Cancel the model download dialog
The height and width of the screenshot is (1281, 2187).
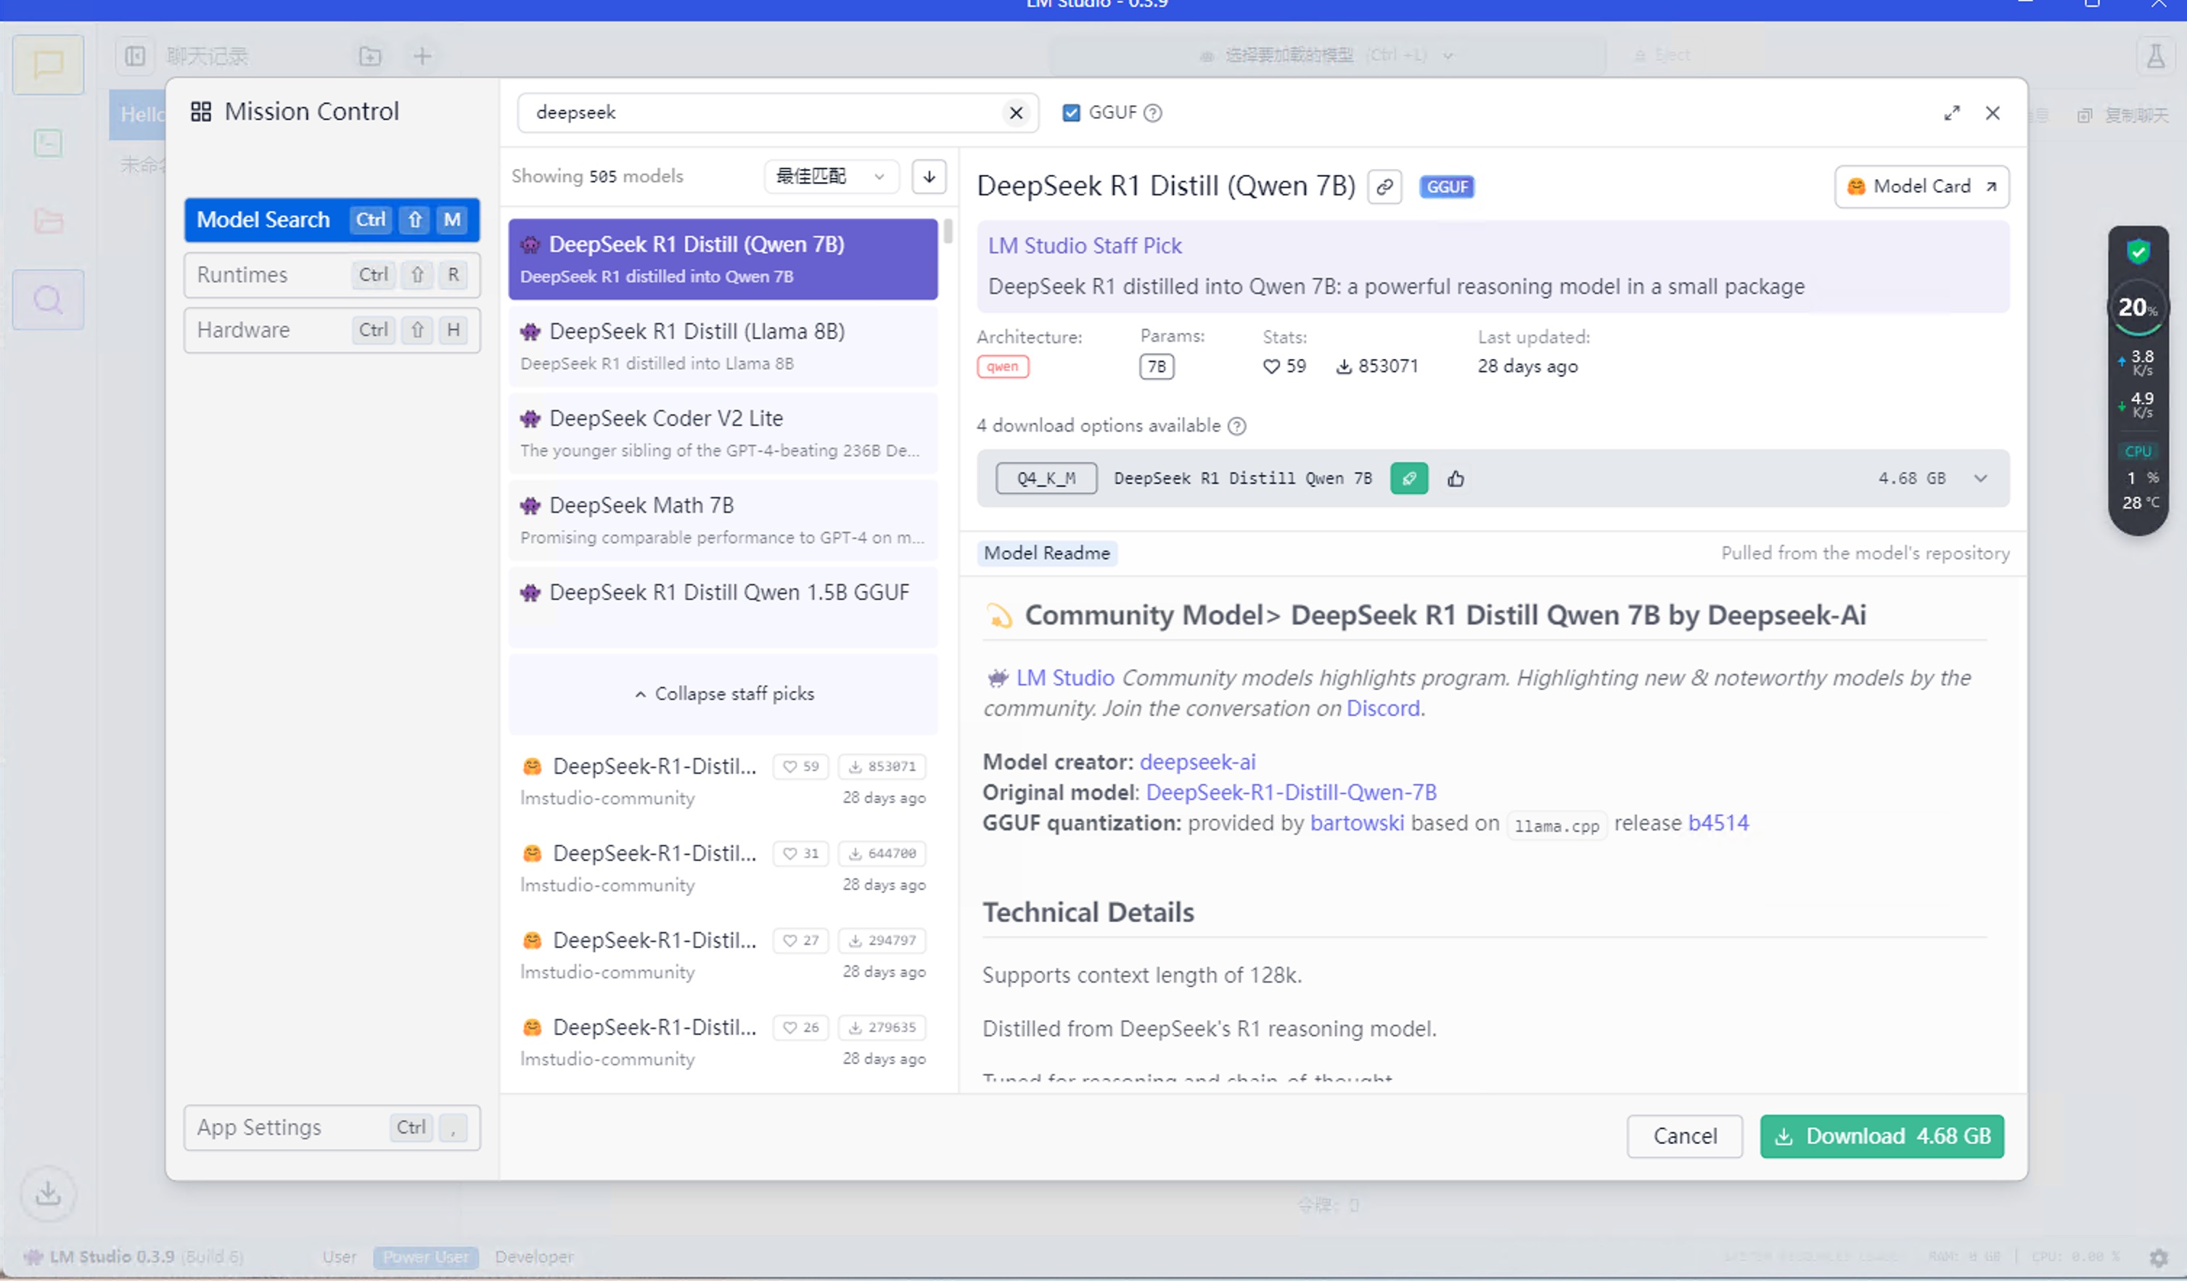[x=1683, y=1136]
